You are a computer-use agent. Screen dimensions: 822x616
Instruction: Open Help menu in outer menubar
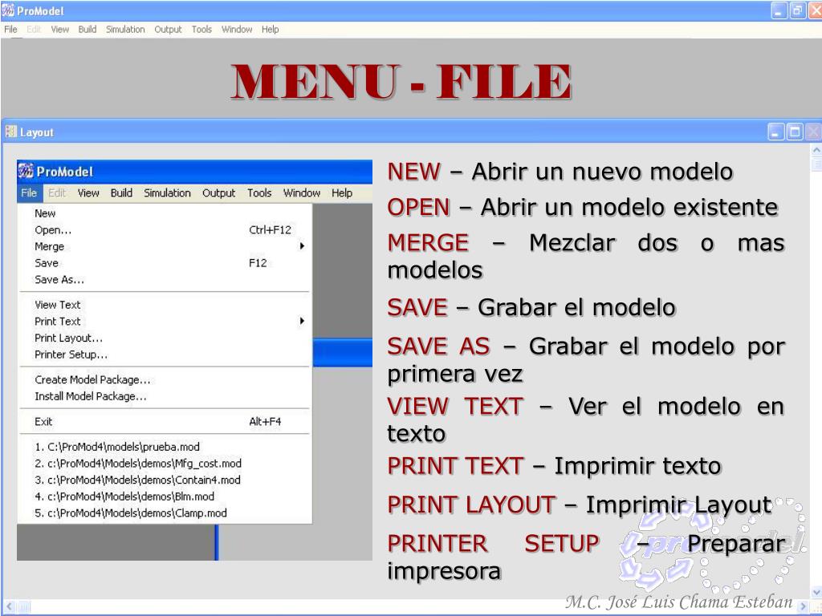(x=270, y=30)
